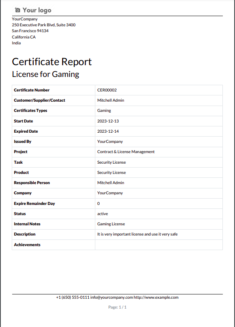Click the "India" country line
This screenshot has width=235, height=327.
[16, 43]
